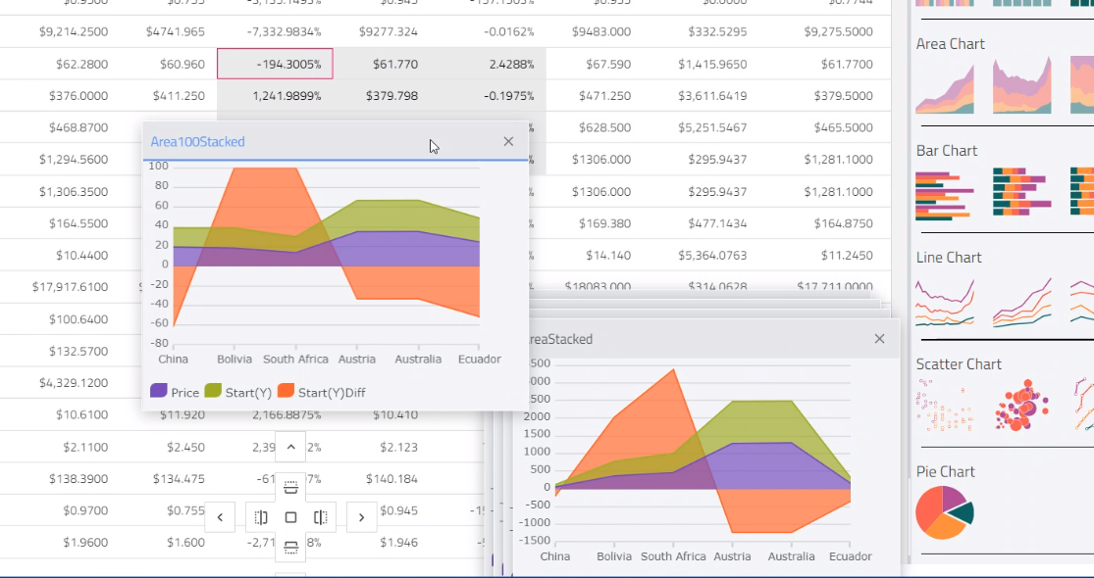Screen dimensions: 1094x578
Task: Select the first area chart style
Action: (x=945, y=87)
